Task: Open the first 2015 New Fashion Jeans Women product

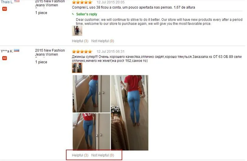Action: click(50, 3)
